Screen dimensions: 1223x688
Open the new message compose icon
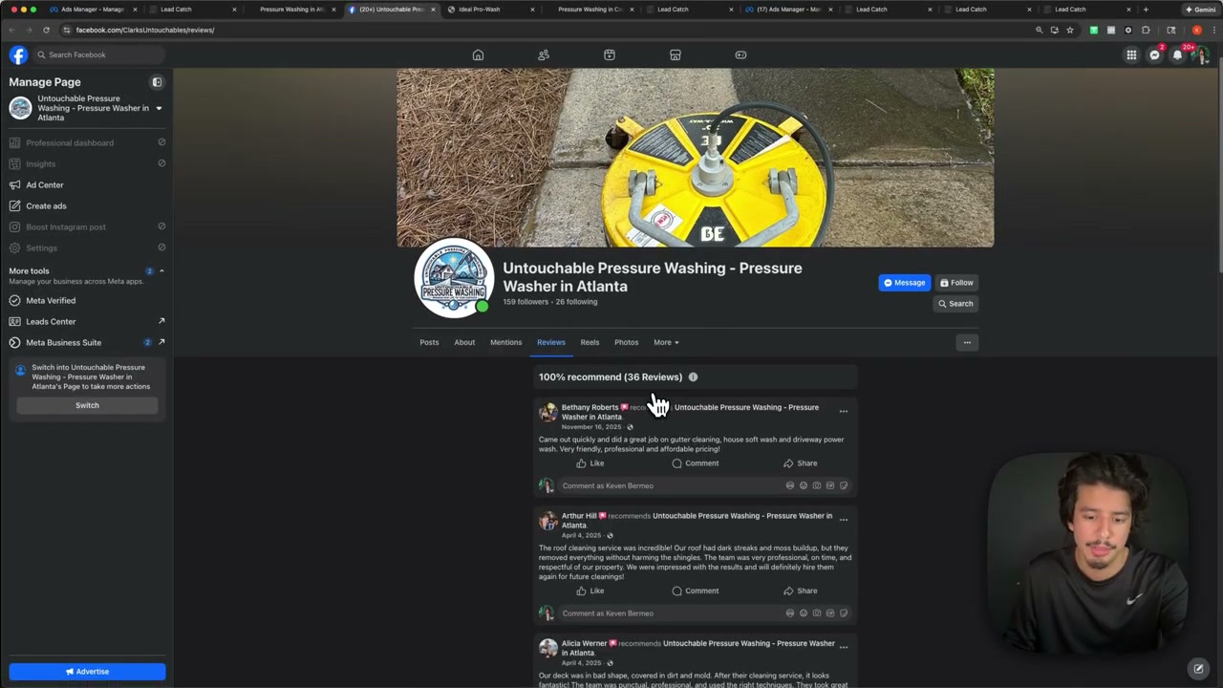[x=1198, y=669]
